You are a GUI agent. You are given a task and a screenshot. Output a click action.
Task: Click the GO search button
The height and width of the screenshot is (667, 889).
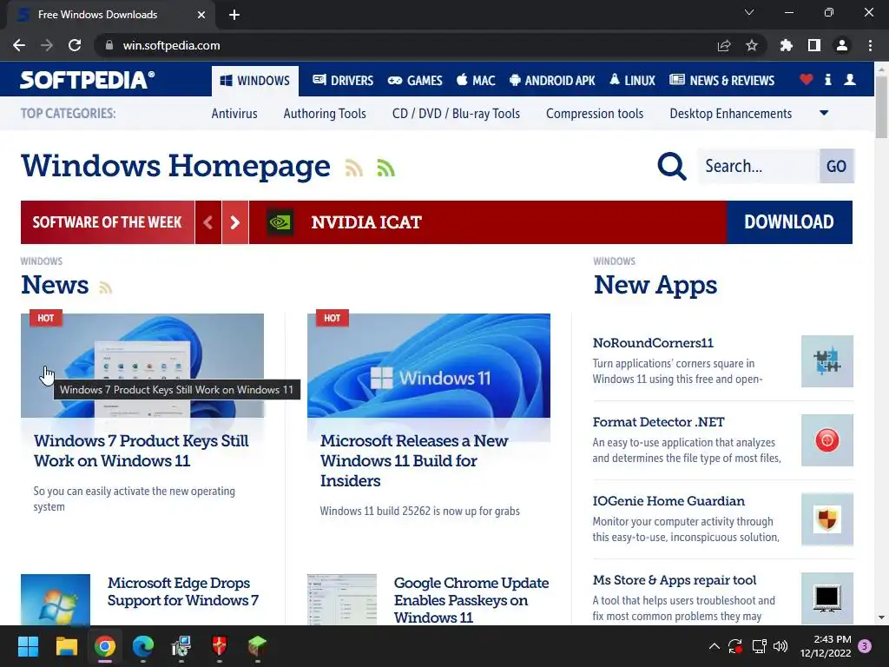coord(836,166)
